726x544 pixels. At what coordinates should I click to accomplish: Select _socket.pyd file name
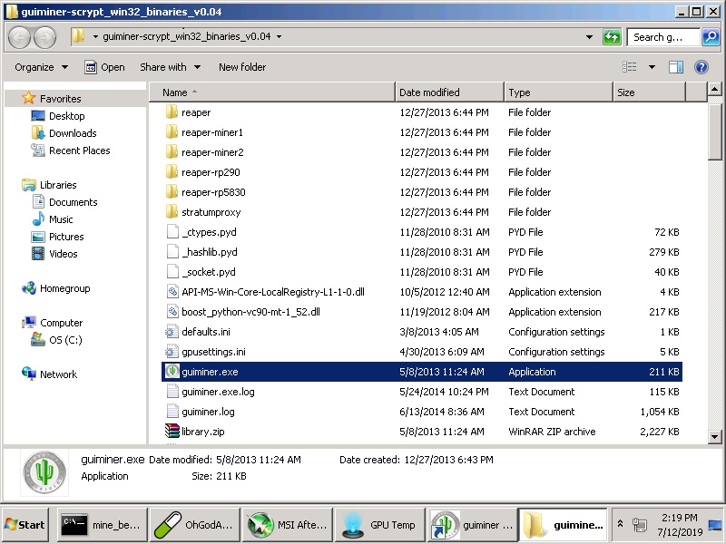(209, 271)
